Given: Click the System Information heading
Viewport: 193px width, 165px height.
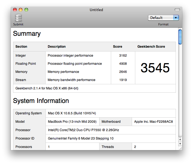Looking at the screenshot, I should 41,101.
